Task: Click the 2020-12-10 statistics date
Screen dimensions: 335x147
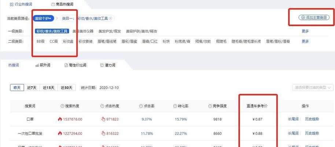Action: pos(109,87)
